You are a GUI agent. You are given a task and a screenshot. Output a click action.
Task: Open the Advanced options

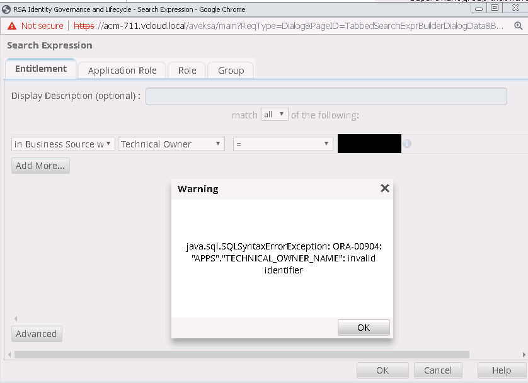[x=37, y=334]
